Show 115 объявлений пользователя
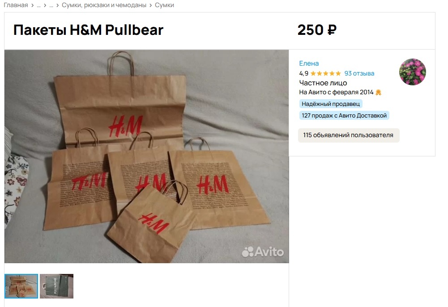Image resolution: width=448 pixels, height=307 pixels. [349, 135]
